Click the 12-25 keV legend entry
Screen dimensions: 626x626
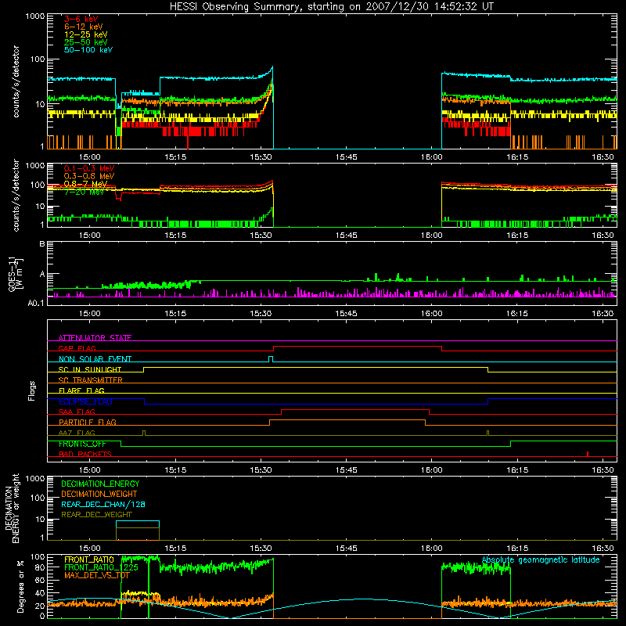click(x=86, y=34)
